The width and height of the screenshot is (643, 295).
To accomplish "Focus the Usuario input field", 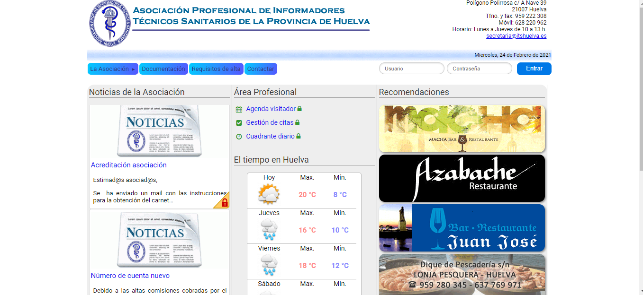I will (412, 69).
